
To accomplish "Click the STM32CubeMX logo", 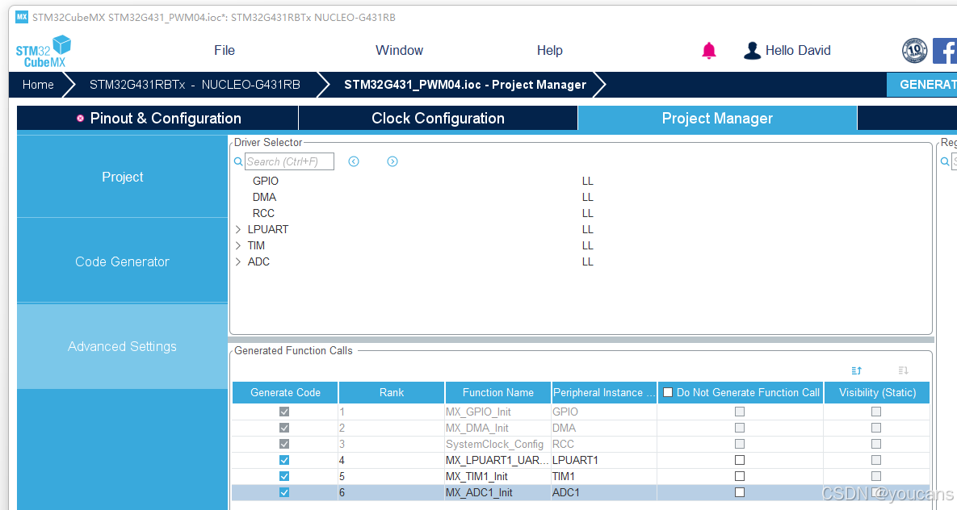I will (43, 52).
